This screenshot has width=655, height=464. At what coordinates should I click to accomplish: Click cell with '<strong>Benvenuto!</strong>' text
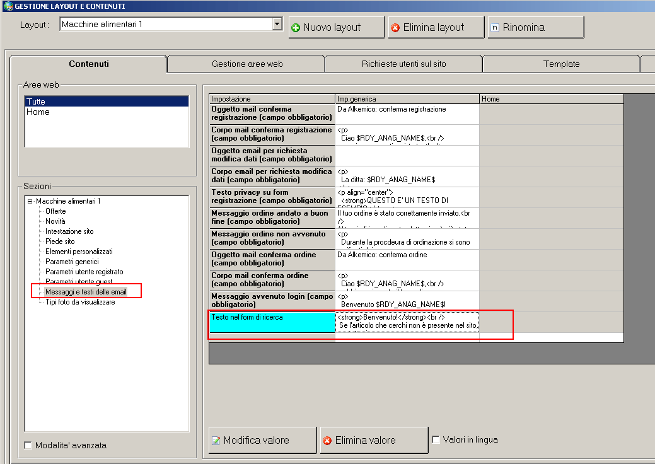(x=407, y=322)
